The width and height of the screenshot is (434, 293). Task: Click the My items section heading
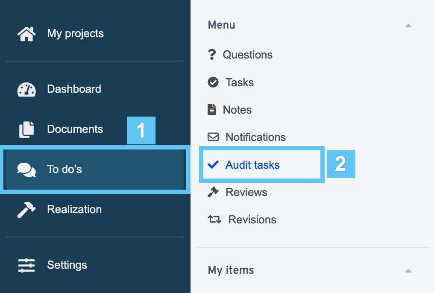point(231,270)
